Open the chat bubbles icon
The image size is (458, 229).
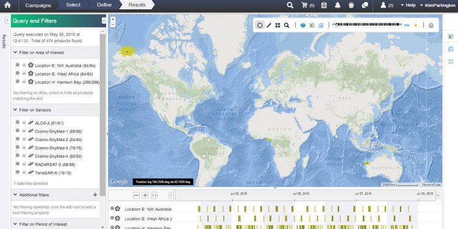point(365,5)
